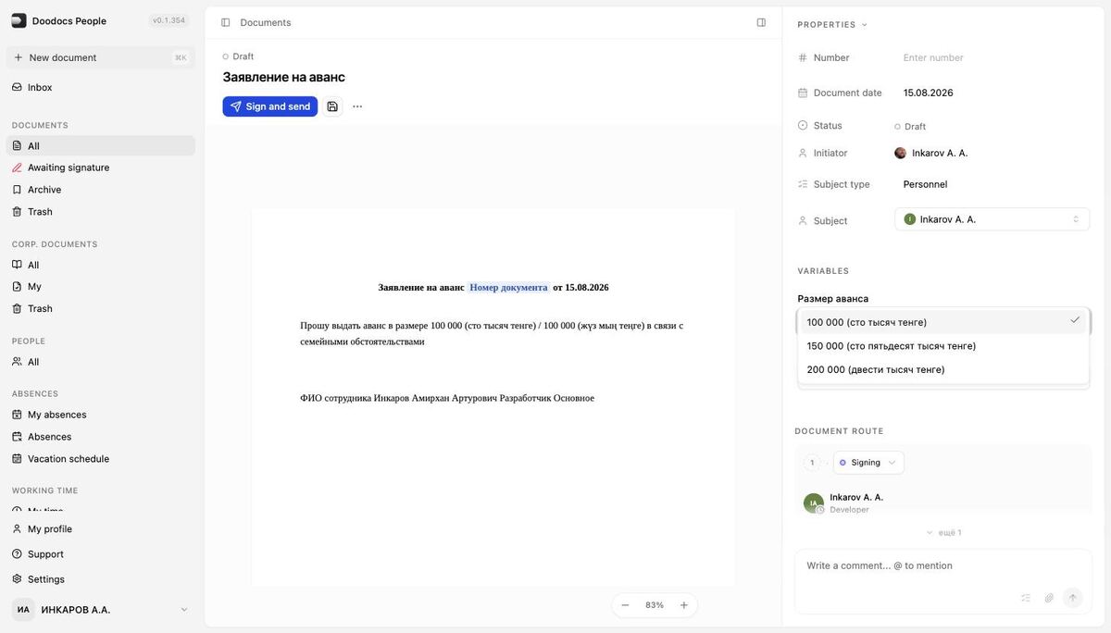Click the Trash icon under Documents

click(17, 212)
